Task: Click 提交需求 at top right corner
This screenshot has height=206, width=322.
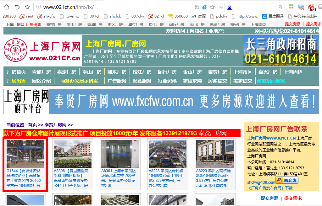Action: coord(314,24)
